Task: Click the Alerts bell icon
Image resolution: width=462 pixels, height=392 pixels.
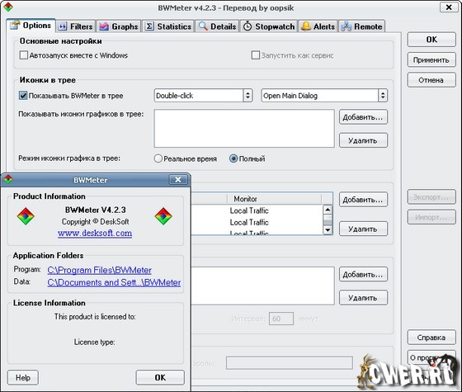Action: [x=306, y=26]
